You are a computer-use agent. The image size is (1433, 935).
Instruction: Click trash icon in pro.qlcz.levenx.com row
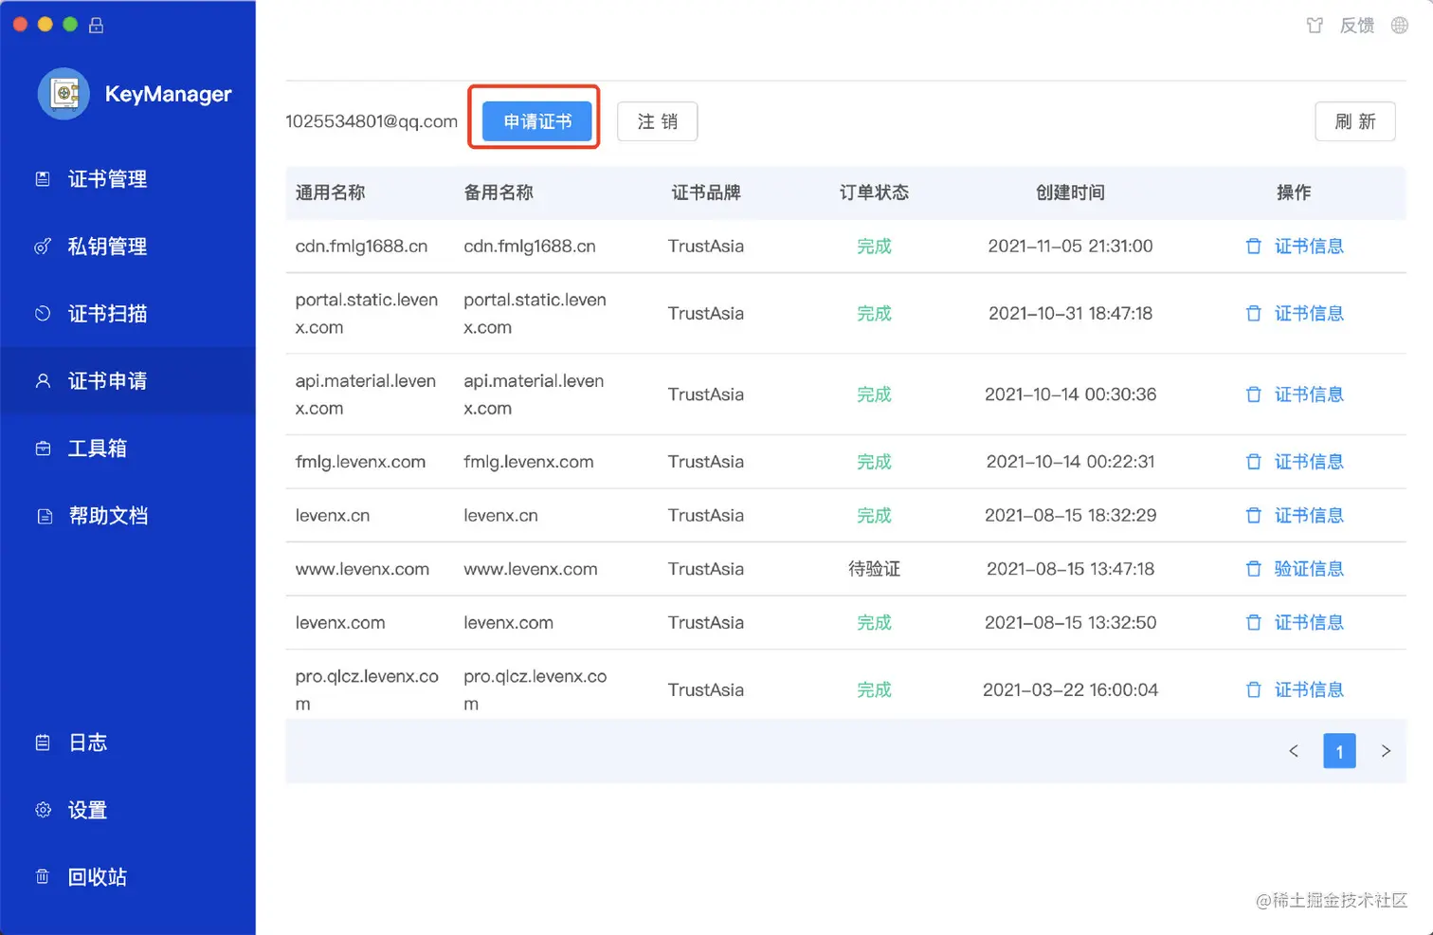[1253, 690]
